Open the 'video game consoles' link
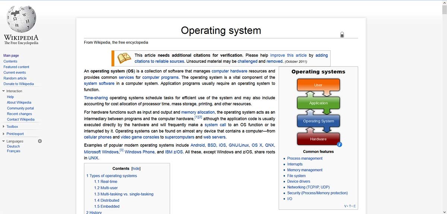The height and width of the screenshot is (214, 447). point(140,137)
